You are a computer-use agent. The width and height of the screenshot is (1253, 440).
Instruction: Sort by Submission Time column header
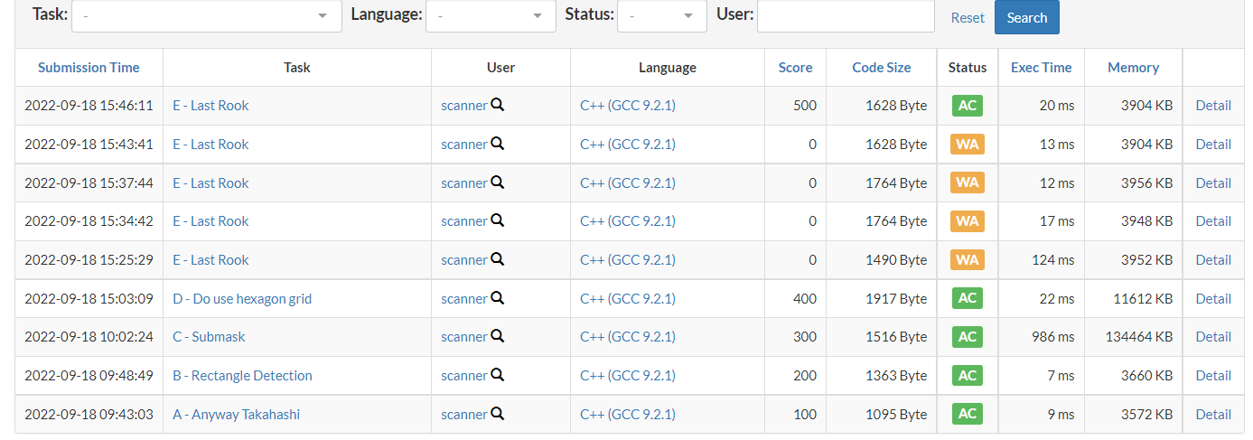[x=89, y=68]
